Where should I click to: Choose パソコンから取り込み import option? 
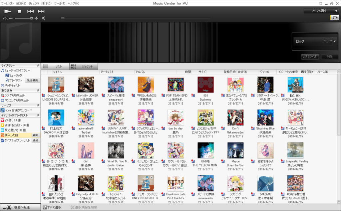pyautogui.click(x=15, y=100)
